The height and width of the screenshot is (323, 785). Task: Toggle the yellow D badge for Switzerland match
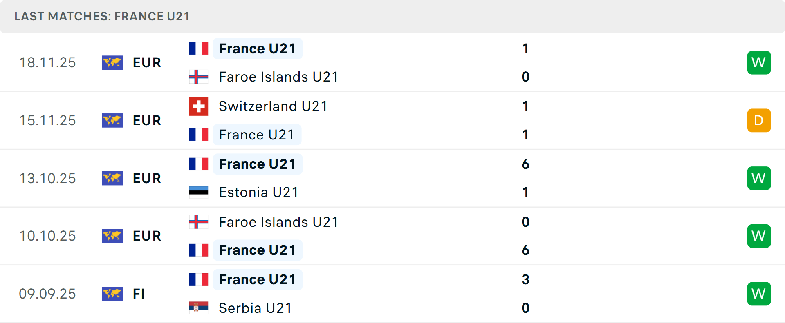(759, 120)
